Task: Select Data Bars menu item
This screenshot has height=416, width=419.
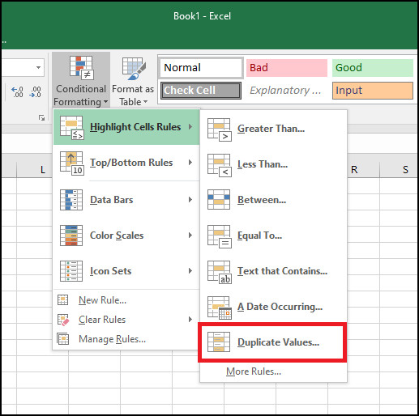Action: coord(126,200)
